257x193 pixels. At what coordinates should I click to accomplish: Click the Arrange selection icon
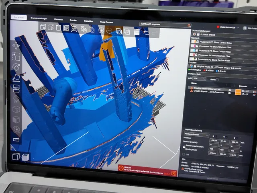pos(74,29)
